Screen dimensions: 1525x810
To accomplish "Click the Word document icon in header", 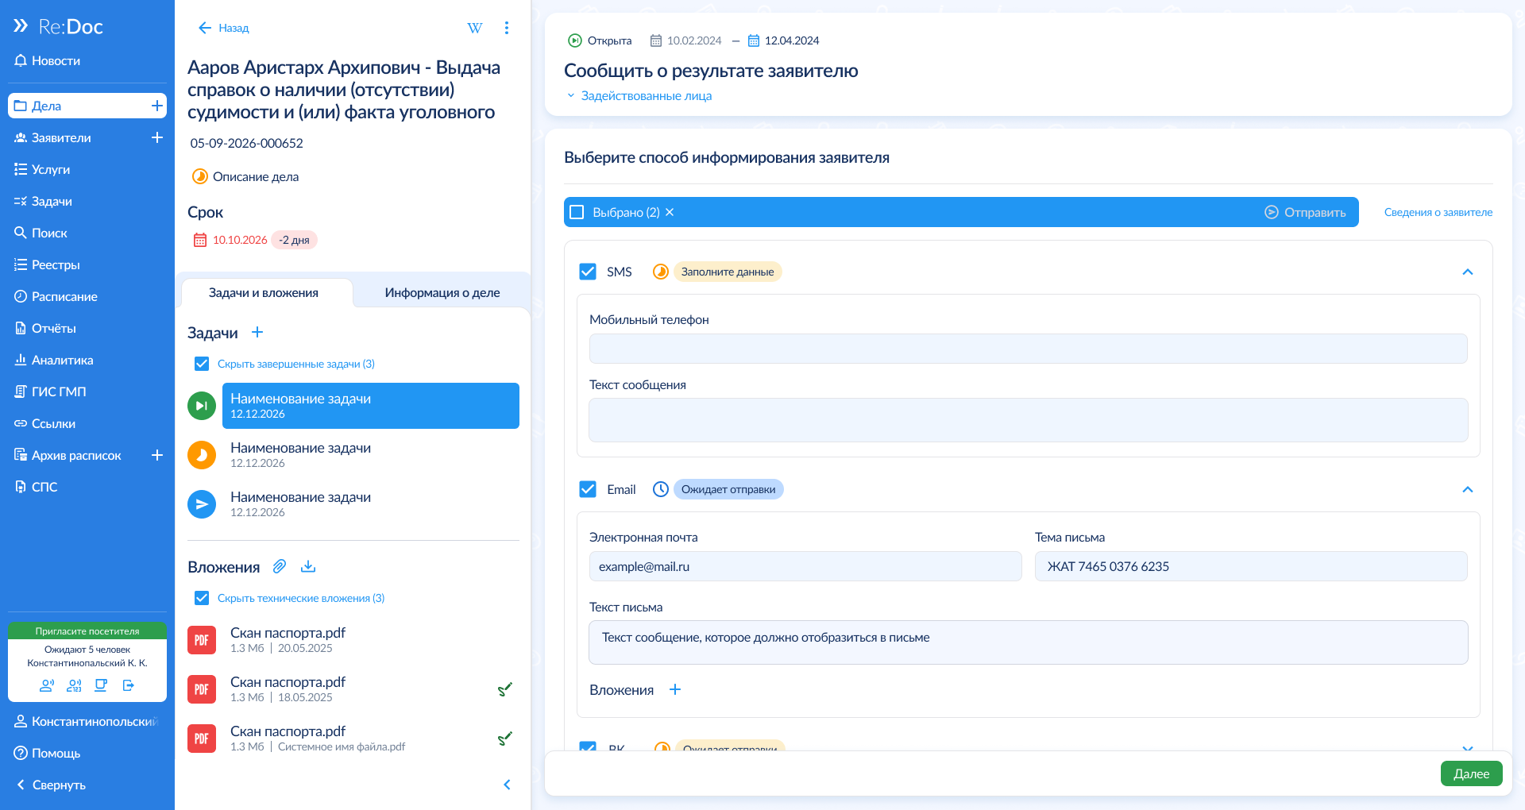I will (x=475, y=28).
